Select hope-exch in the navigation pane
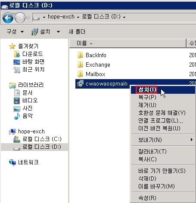196x203 pixels. [x=31, y=131]
